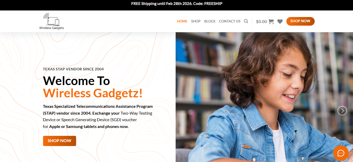
Task: Click the $0.00 cart total
Action: tap(261, 22)
